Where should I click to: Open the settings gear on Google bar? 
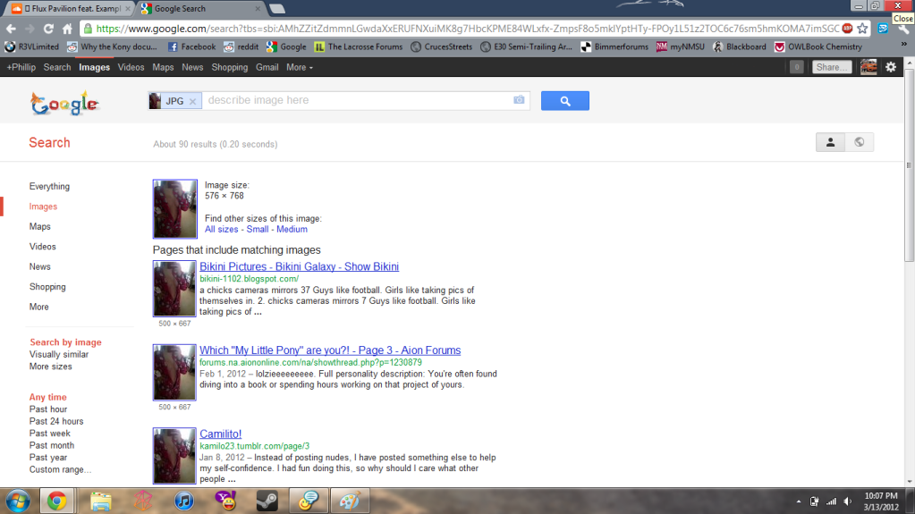pyautogui.click(x=891, y=67)
